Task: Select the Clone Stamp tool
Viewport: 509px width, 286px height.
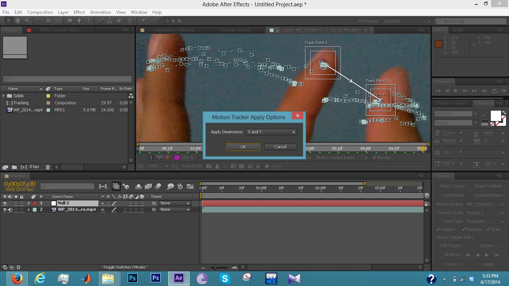Action: tap(110, 21)
